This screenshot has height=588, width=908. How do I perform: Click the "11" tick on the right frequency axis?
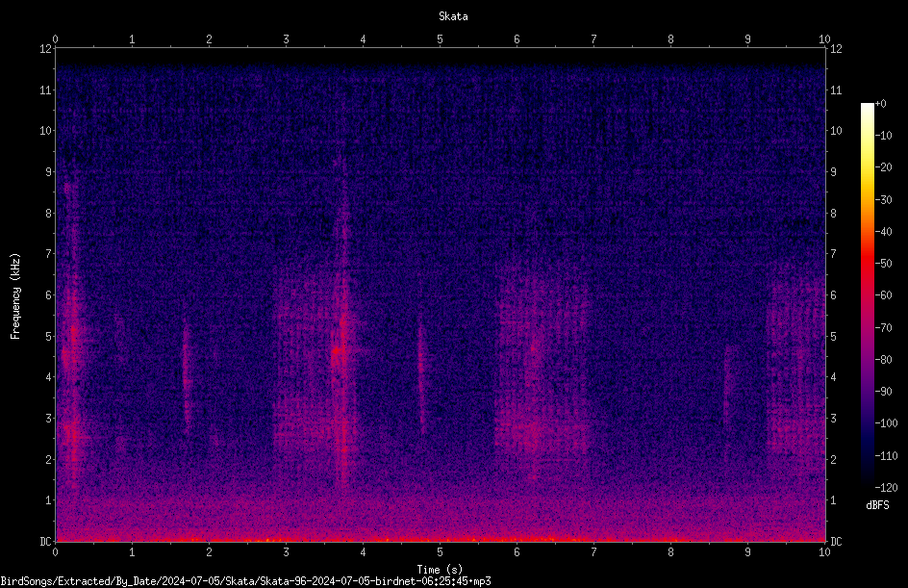(x=836, y=89)
